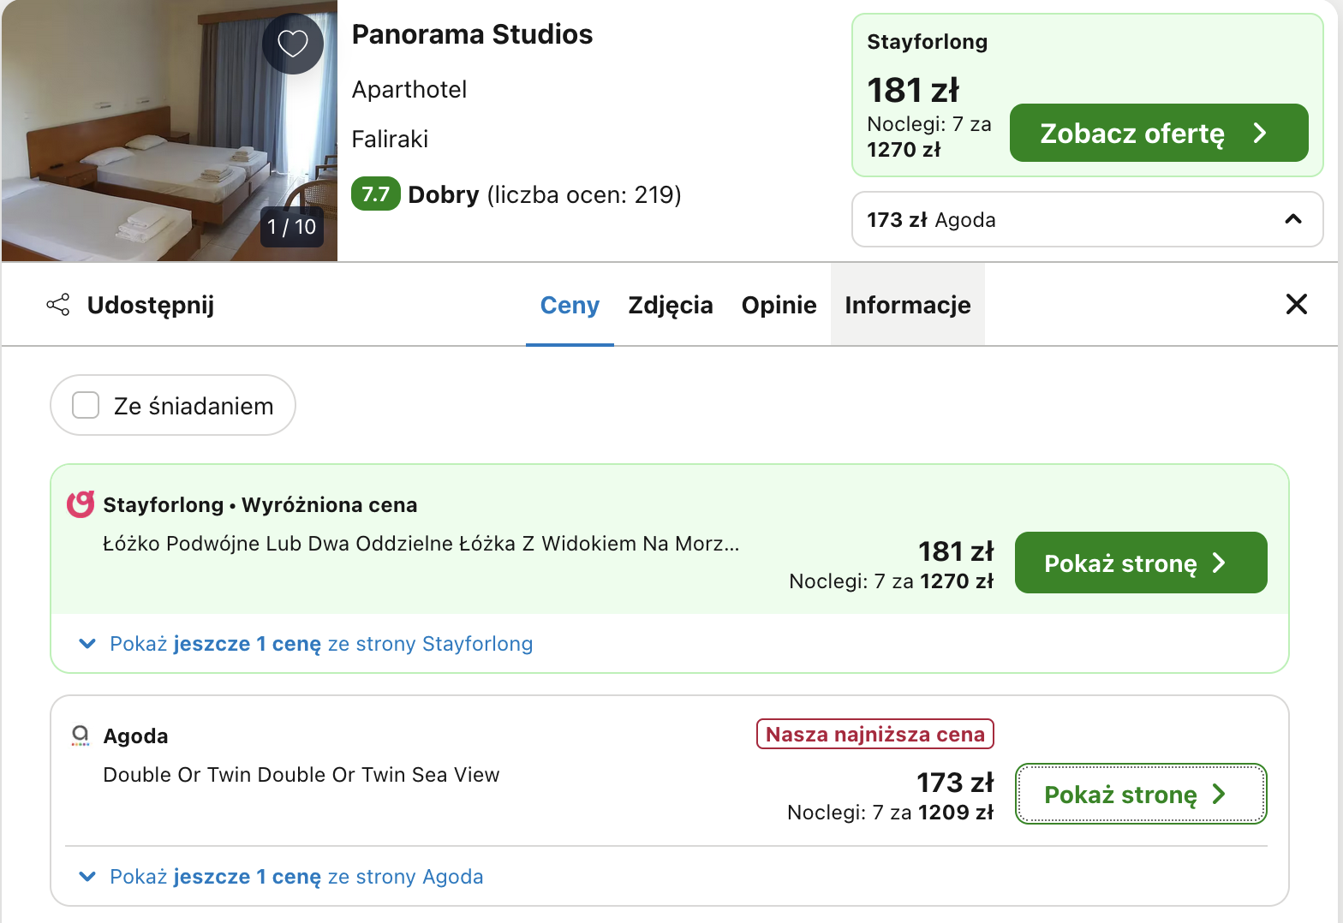Image resolution: width=1343 pixels, height=923 pixels.
Task: Click the 1 / 10 photo counter
Action: (292, 227)
